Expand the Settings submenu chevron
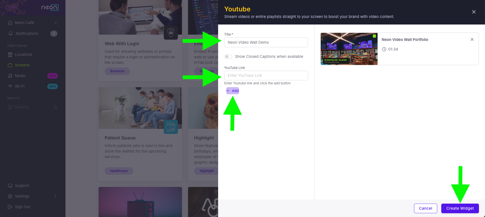The height and width of the screenshot is (217, 485). [x=55, y=196]
